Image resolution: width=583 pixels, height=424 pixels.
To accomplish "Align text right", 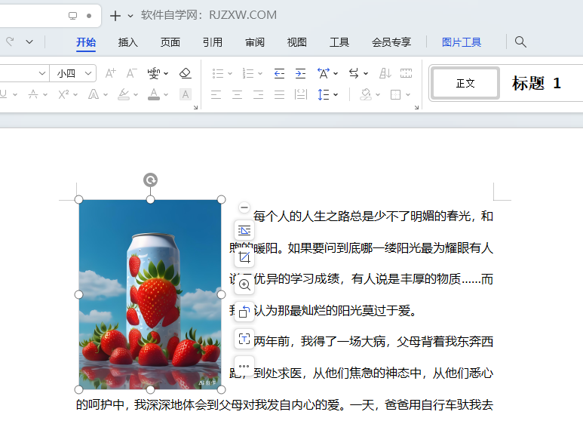I will tap(259, 94).
